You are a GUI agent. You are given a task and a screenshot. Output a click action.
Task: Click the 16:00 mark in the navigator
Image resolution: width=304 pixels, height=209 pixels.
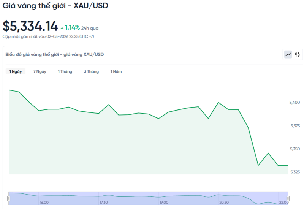(44, 203)
